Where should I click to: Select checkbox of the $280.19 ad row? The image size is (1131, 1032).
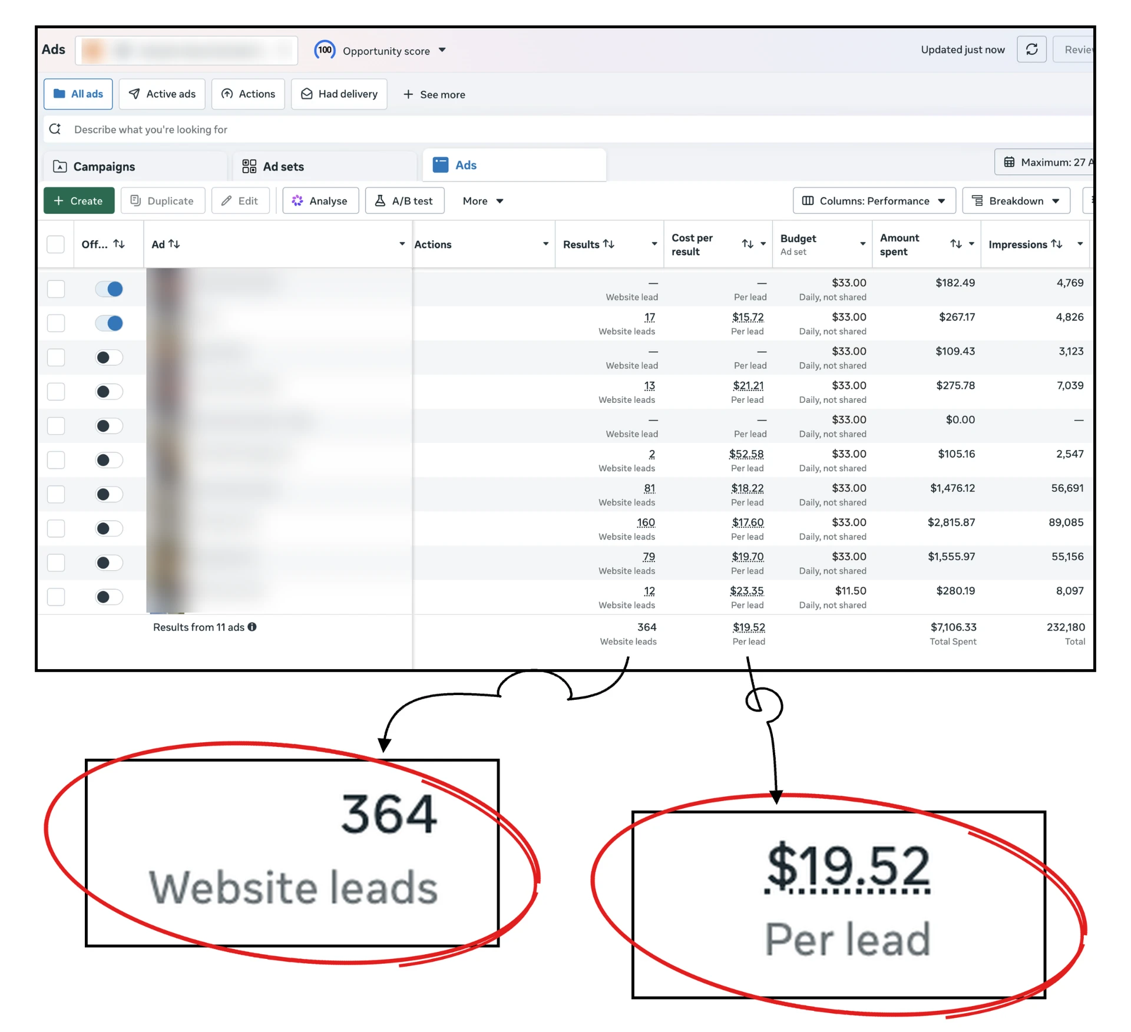pos(56,597)
